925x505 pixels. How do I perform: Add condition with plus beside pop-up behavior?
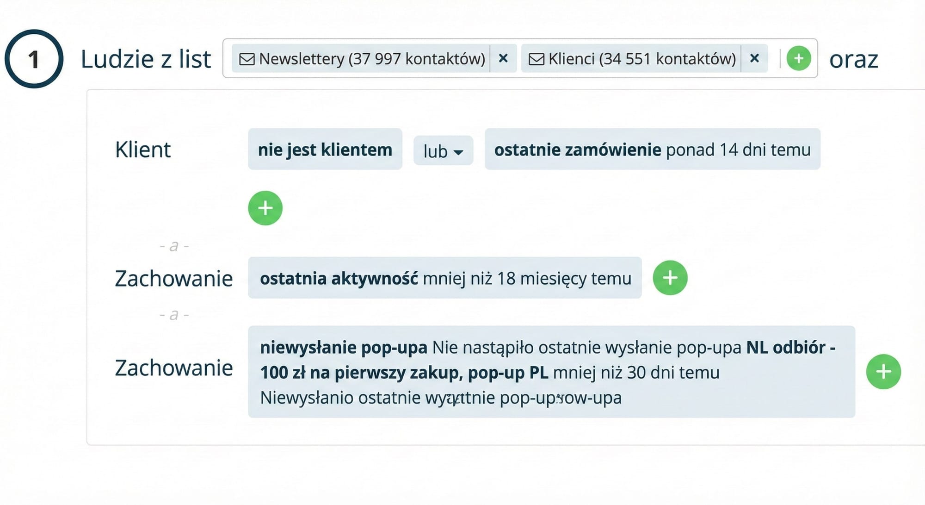coord(884,370)
